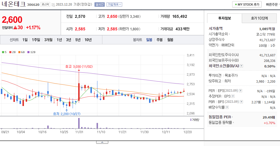Switch to the 투자정보 tab
Viewport: 280px width, 146px height.
[x=225, y=18]
